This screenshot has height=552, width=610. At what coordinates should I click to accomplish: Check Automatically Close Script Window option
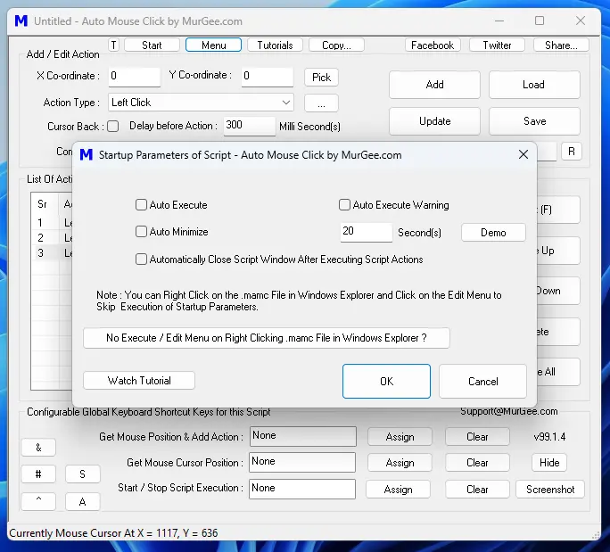(x=141, y=260)
